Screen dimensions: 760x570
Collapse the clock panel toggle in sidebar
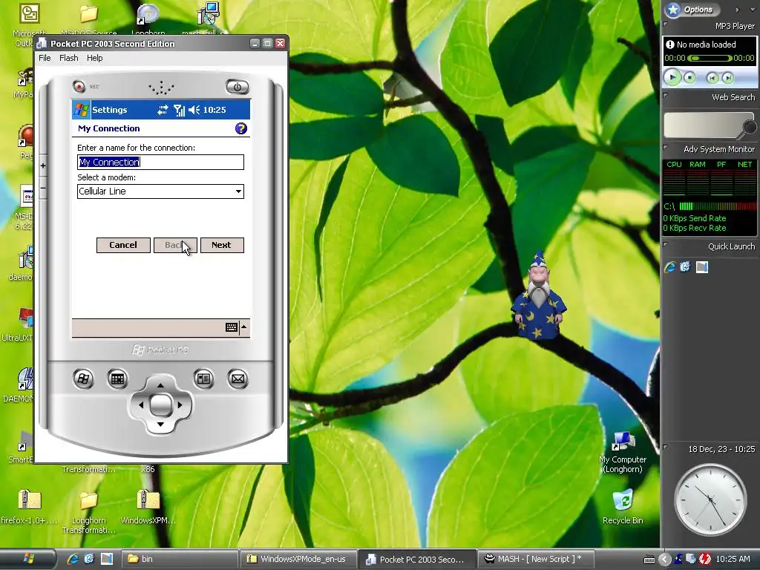click(x=666, y=447)
